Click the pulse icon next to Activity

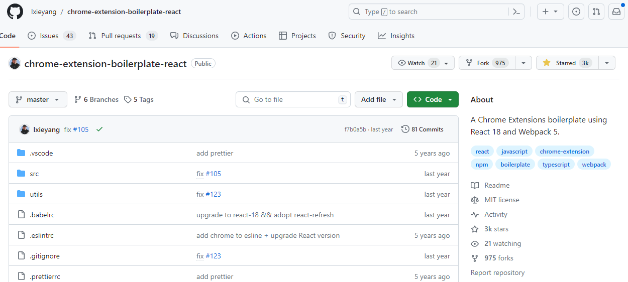click(475, 215)
